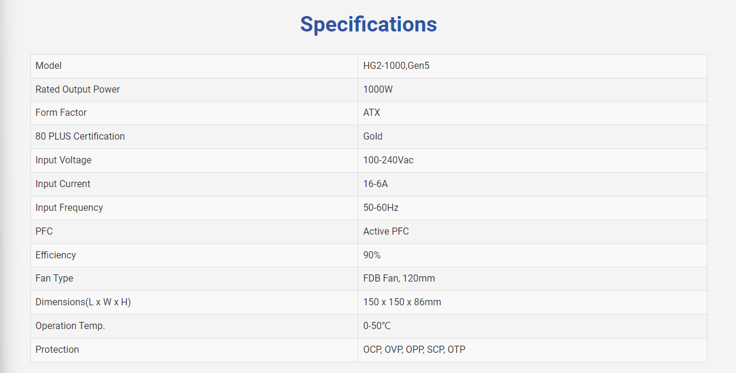Click the 16-6A input current value

pos(375,184)
